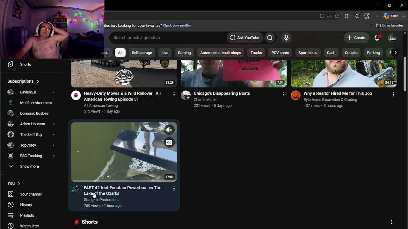Viewport: 408px width, 229px height.
Task: Open the Other favorites folder
Action: coord(390,25)
